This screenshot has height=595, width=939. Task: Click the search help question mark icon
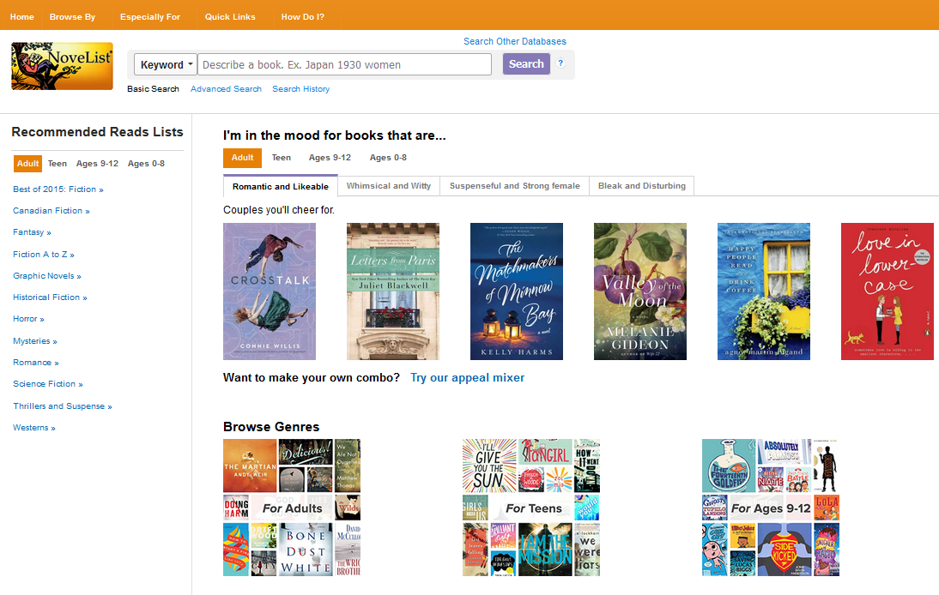click(x=560, y=63)
